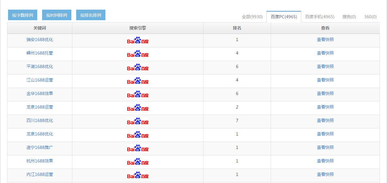Image resolution: width=387 pixels, height=183 pixels.
Task: Click the Baidu logo in 瑞安1688优化 row
Action: click(x=138, y=40)
